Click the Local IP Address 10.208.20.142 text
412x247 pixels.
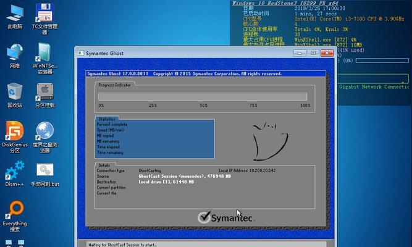[x=247, y=170]
